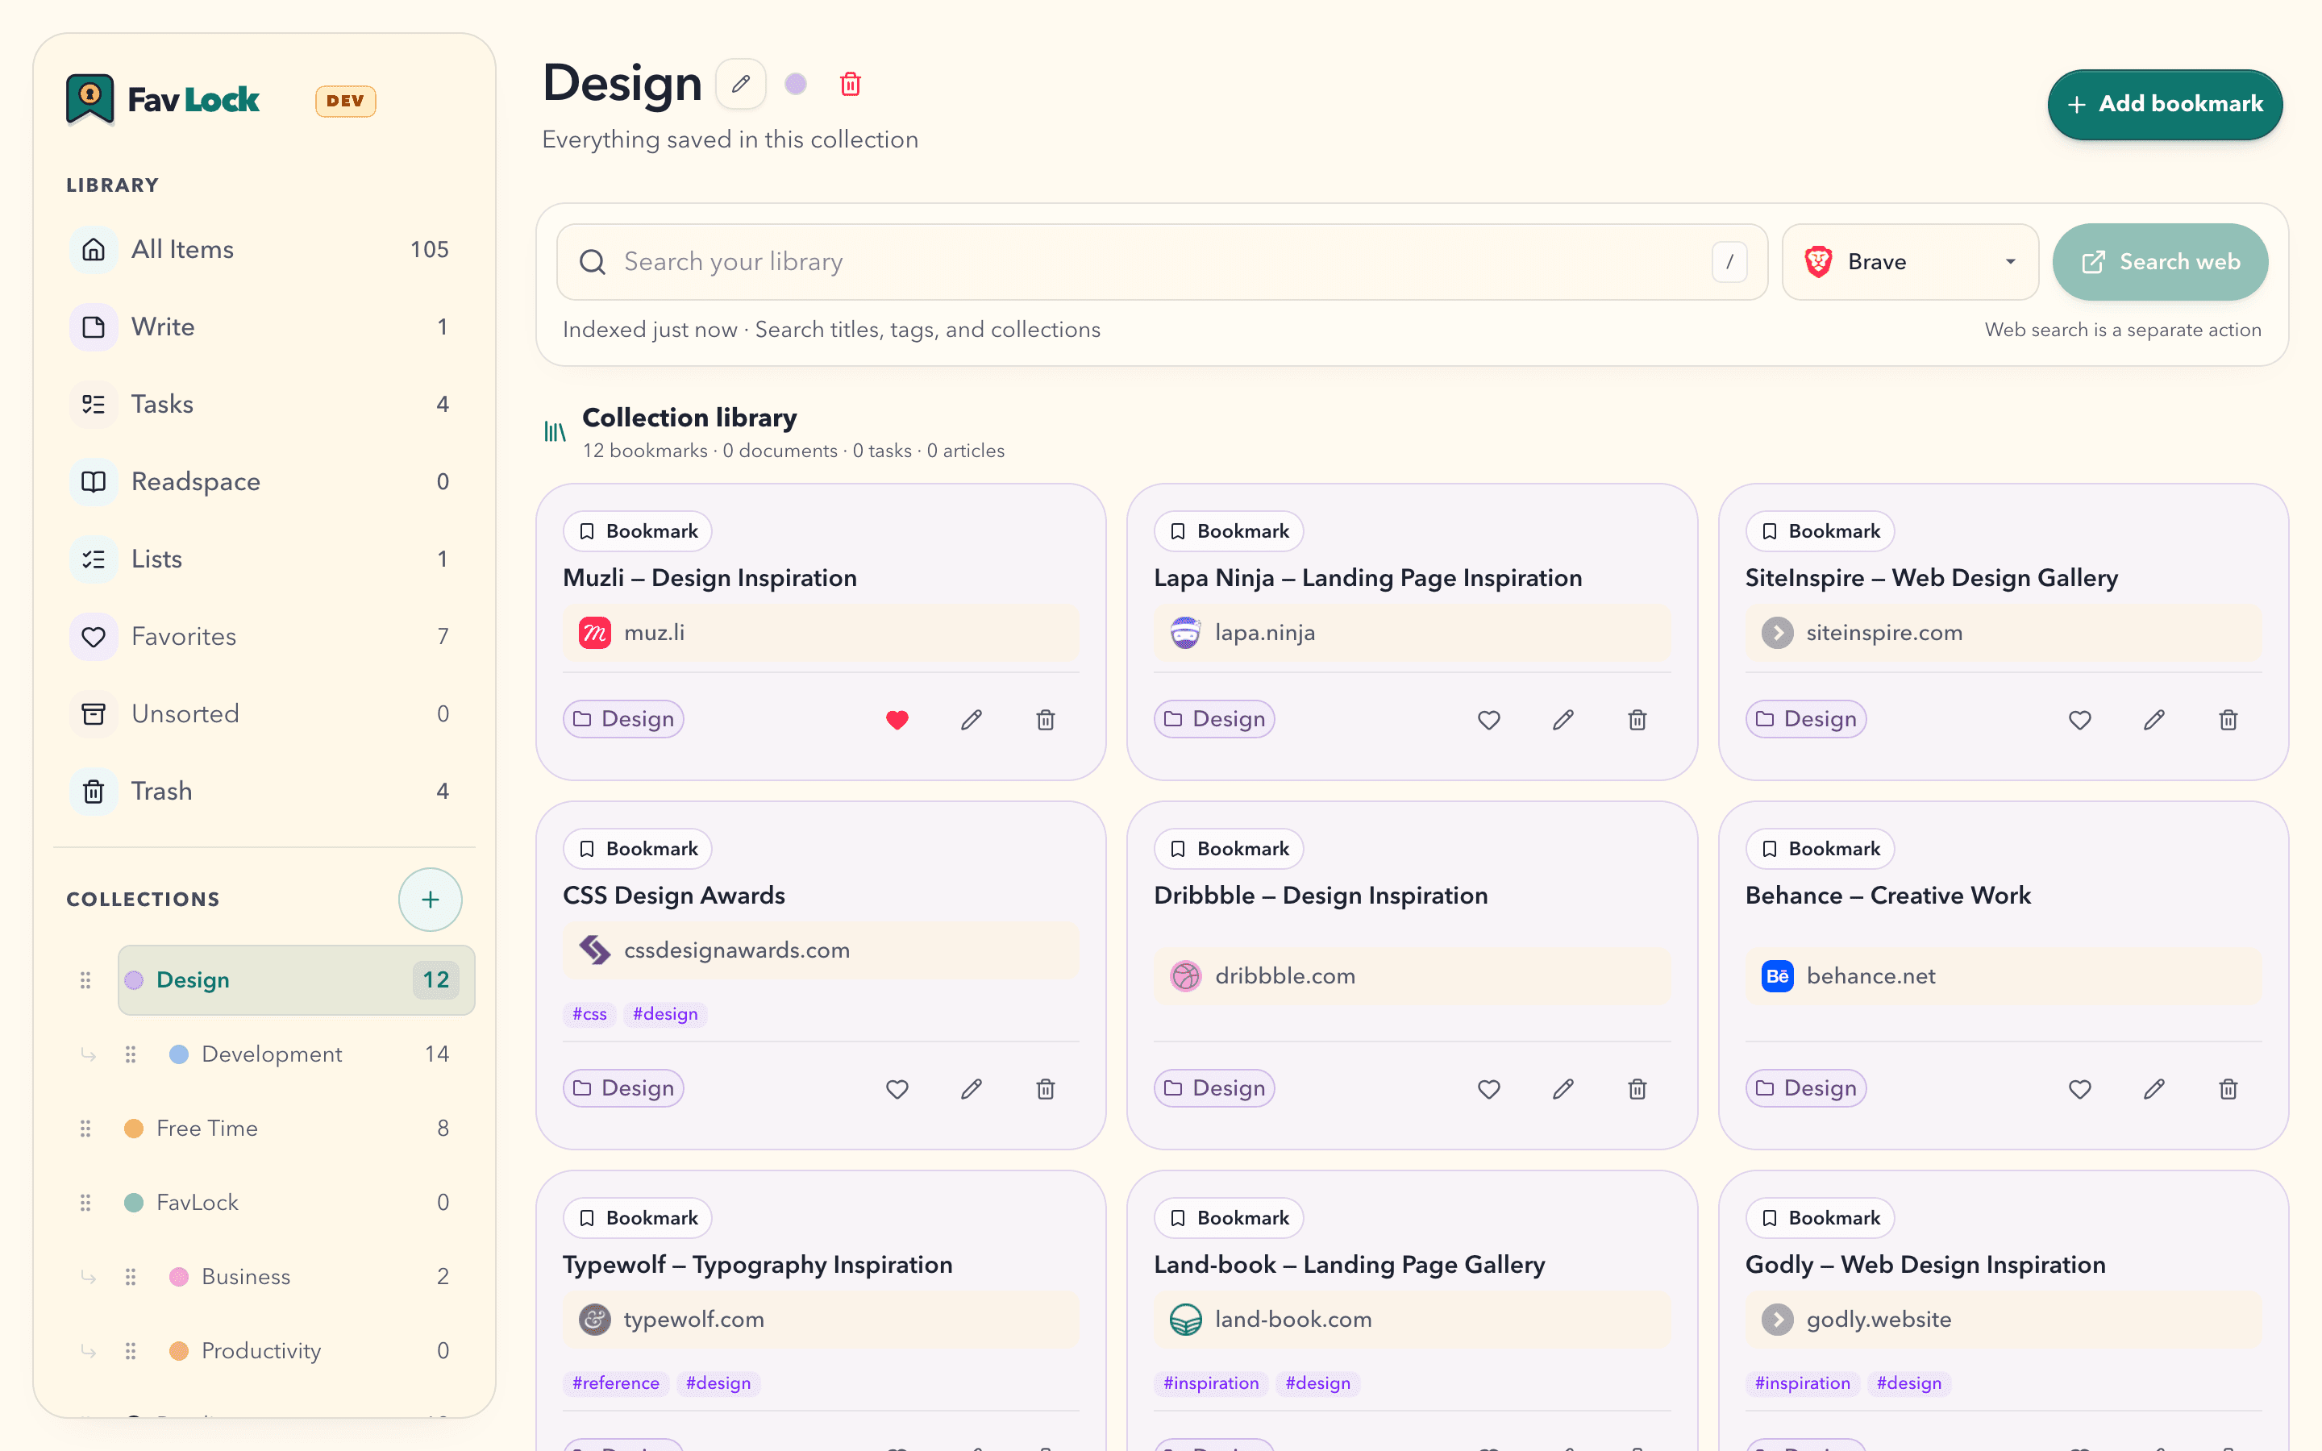Open the collection color dot next to the title
The image size is (2322, 1451).
pyautogui.click(x=796, y=85)
